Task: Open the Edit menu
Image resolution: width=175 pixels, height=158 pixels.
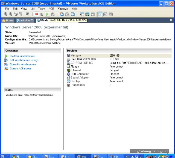Action: pyautogui.click(x=15, y=9)
